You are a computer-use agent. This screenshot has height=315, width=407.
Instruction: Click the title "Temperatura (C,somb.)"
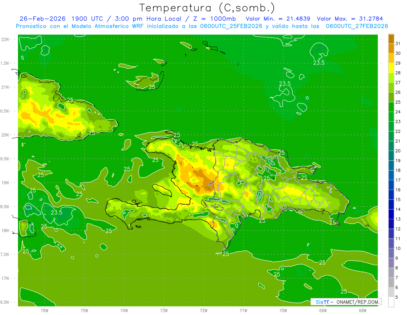click(207, 7)
